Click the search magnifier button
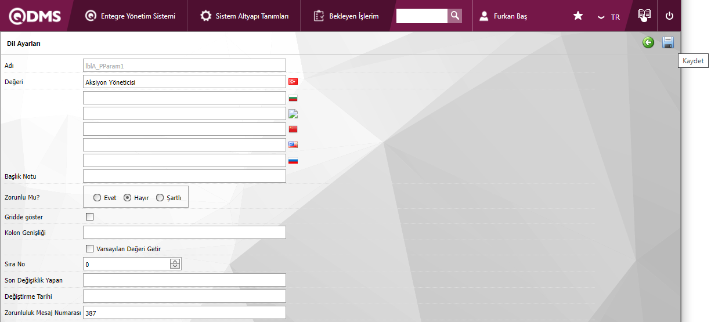Viewport: 711px width, 322px height. point(455,16)
